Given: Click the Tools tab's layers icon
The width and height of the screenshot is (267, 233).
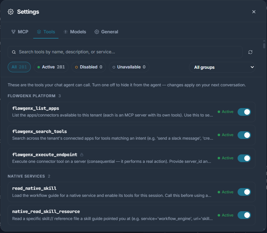Looking at the screenshot, I should pos(39,32).
